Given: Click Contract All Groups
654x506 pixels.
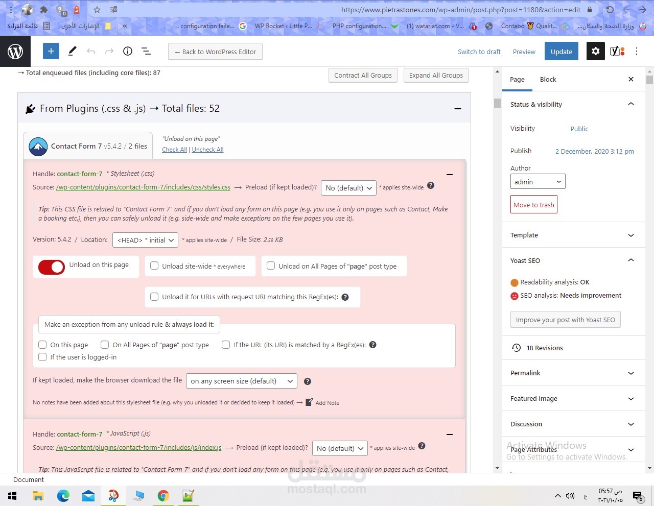Looking at the screenshot, I should (363, 75).
